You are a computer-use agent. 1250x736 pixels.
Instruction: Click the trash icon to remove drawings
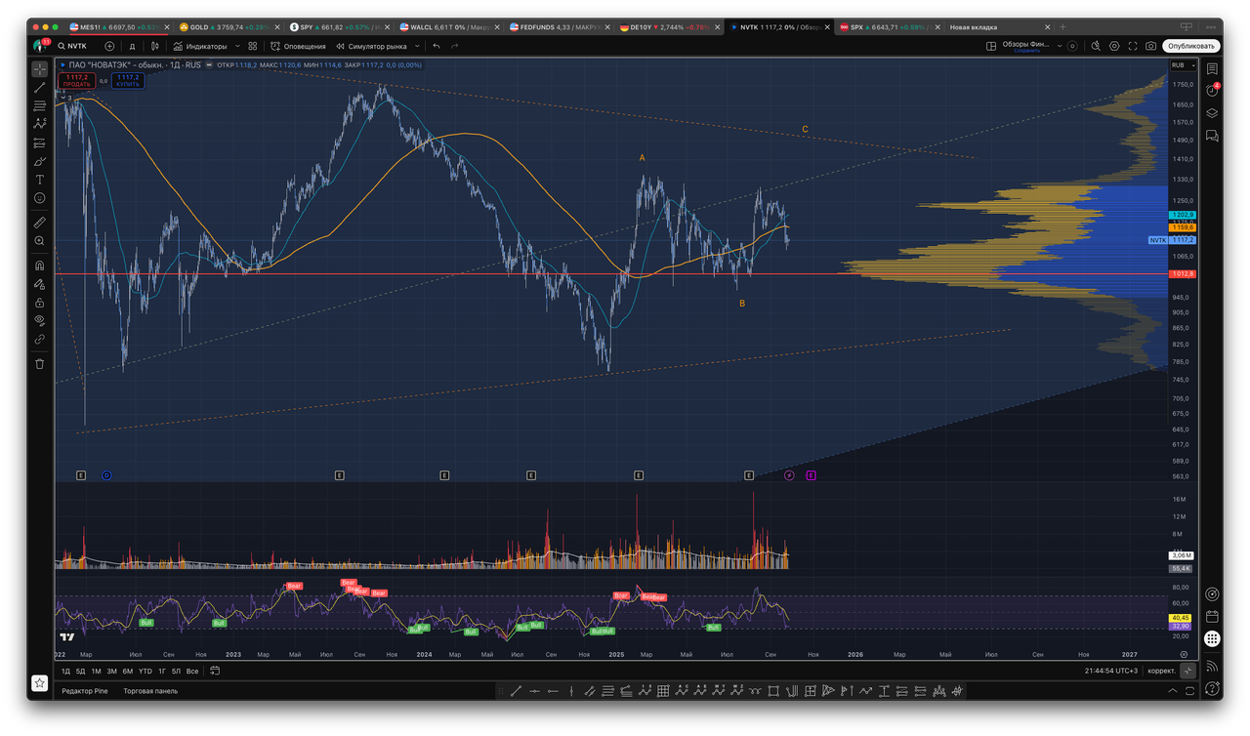pyautogui.click(x=39, y=363)
